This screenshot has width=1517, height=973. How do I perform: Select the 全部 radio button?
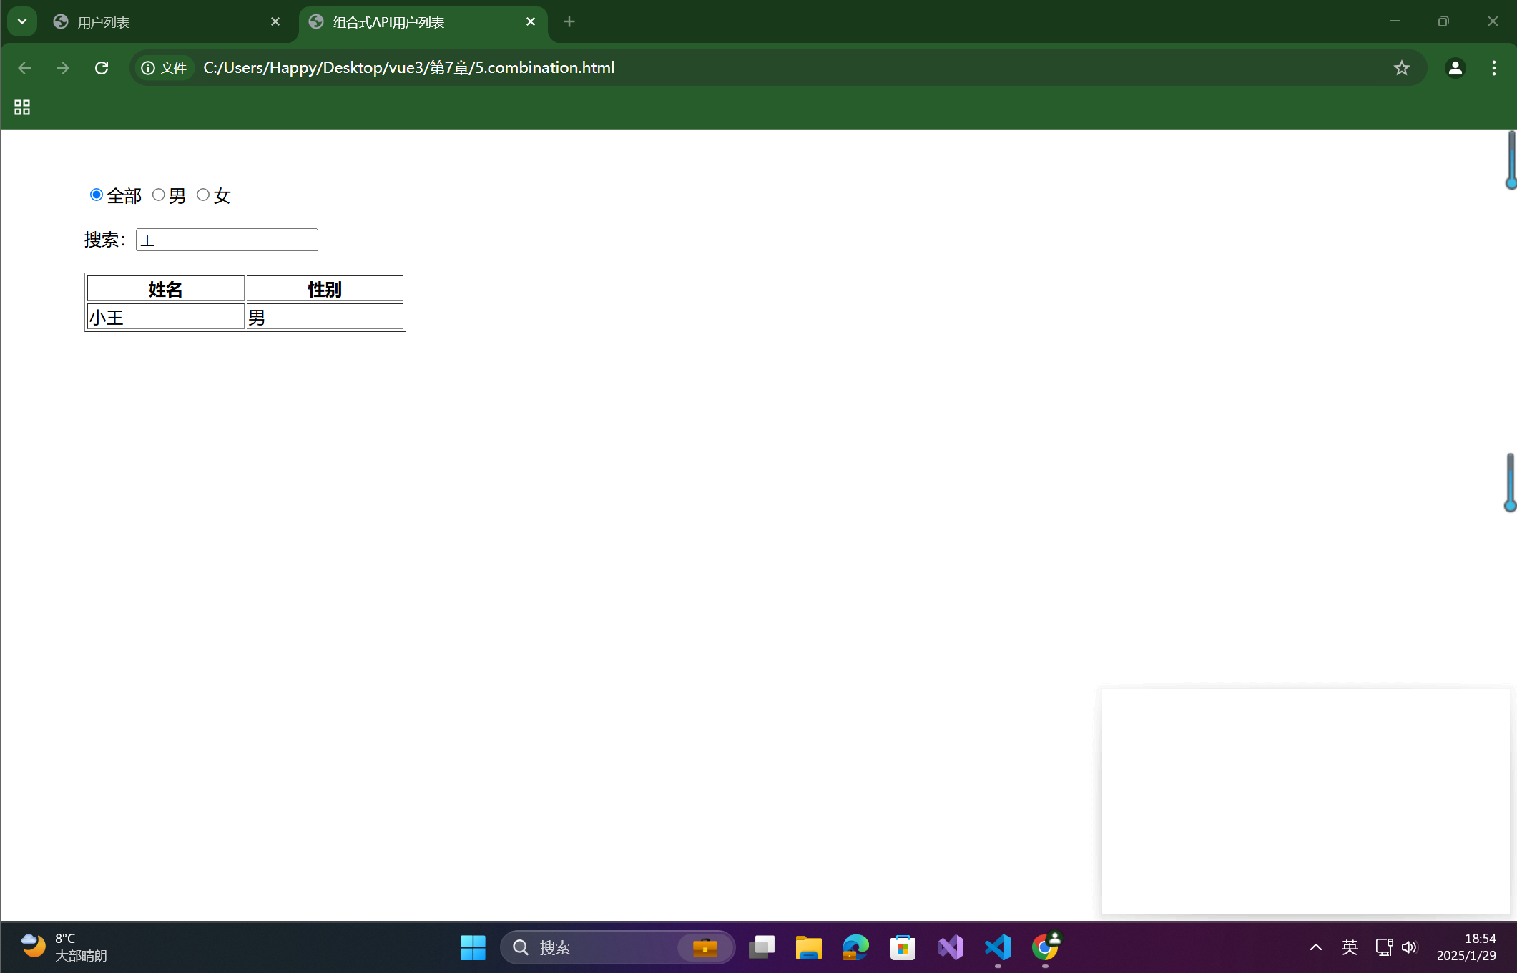(x=97, y=195)
